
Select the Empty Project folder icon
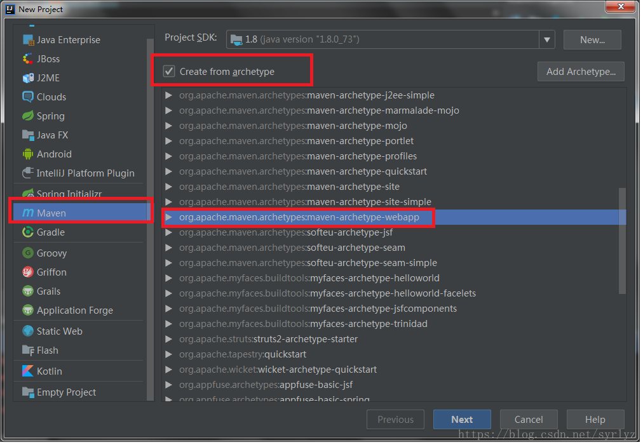click(x=28, y=392)
